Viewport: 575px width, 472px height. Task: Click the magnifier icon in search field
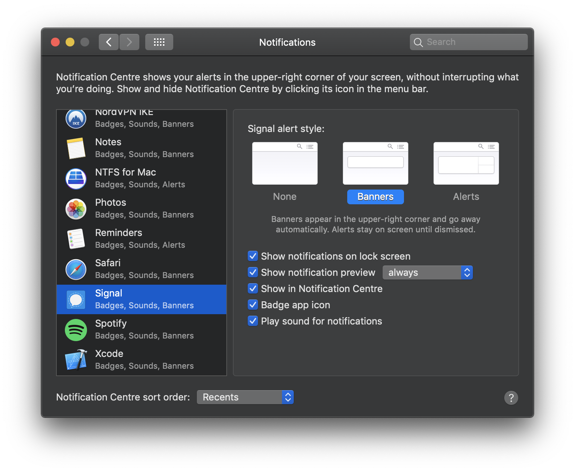point(418,42)
